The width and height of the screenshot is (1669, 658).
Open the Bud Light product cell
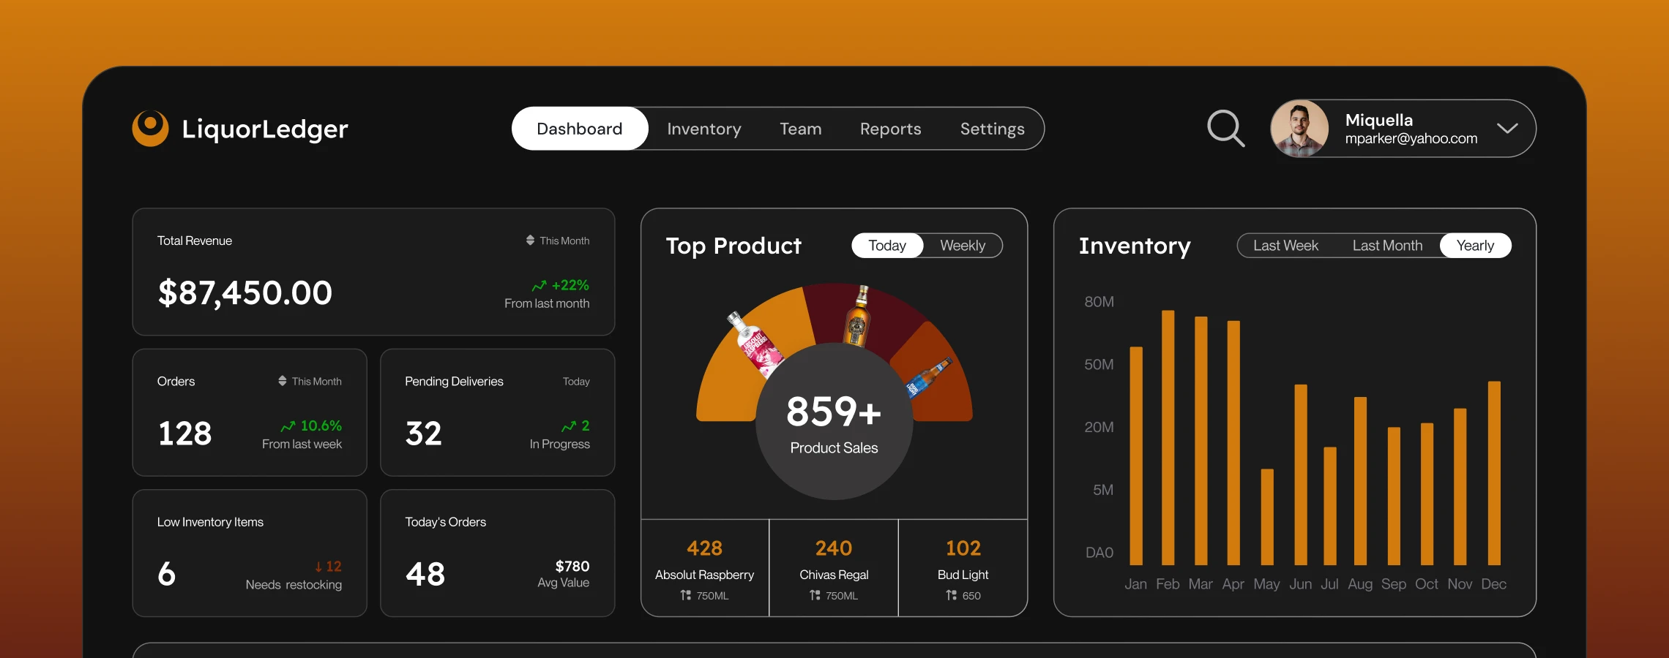click(x=963, y=568)
